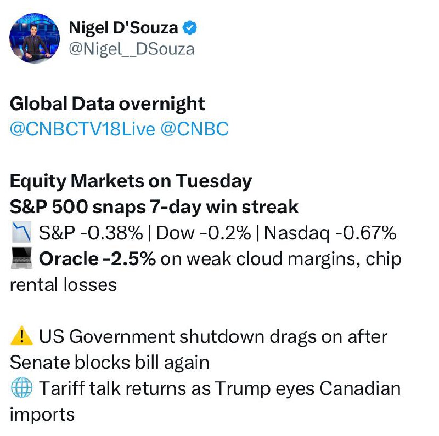Click the "Equity Markets on Tuesday" line
This screenshot has height=436, width=439.
click(x=131, y=181)
